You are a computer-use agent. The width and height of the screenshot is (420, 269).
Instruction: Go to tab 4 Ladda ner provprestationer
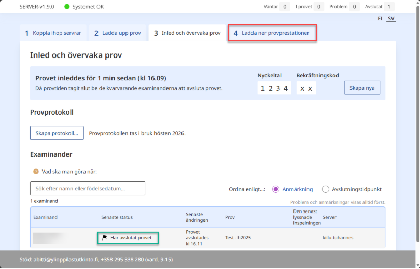272,33
